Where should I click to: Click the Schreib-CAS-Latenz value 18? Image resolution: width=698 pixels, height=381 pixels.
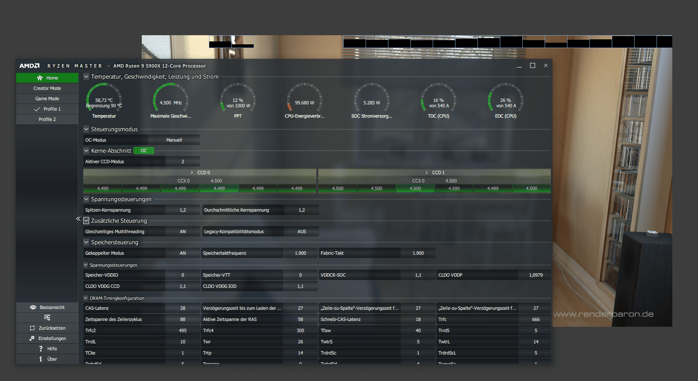pyautogui.click(x=418, y=319)
